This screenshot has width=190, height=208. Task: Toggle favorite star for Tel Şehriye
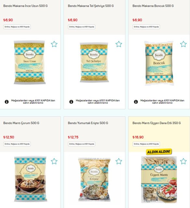click(x=119, y=44)
